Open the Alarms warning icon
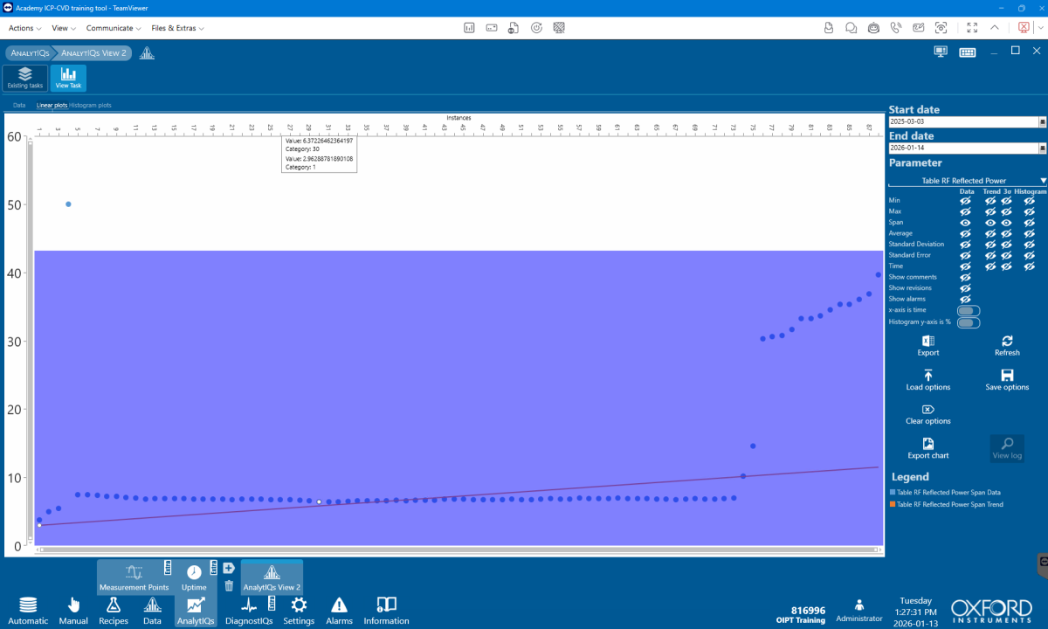Screen dimensions: 1048x629 pos(339,605)
